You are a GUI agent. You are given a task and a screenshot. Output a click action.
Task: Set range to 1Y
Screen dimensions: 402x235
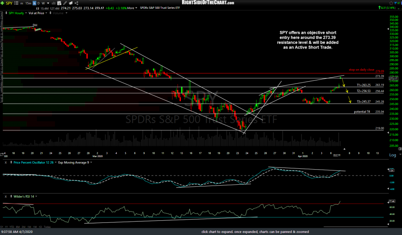[6, 227]
